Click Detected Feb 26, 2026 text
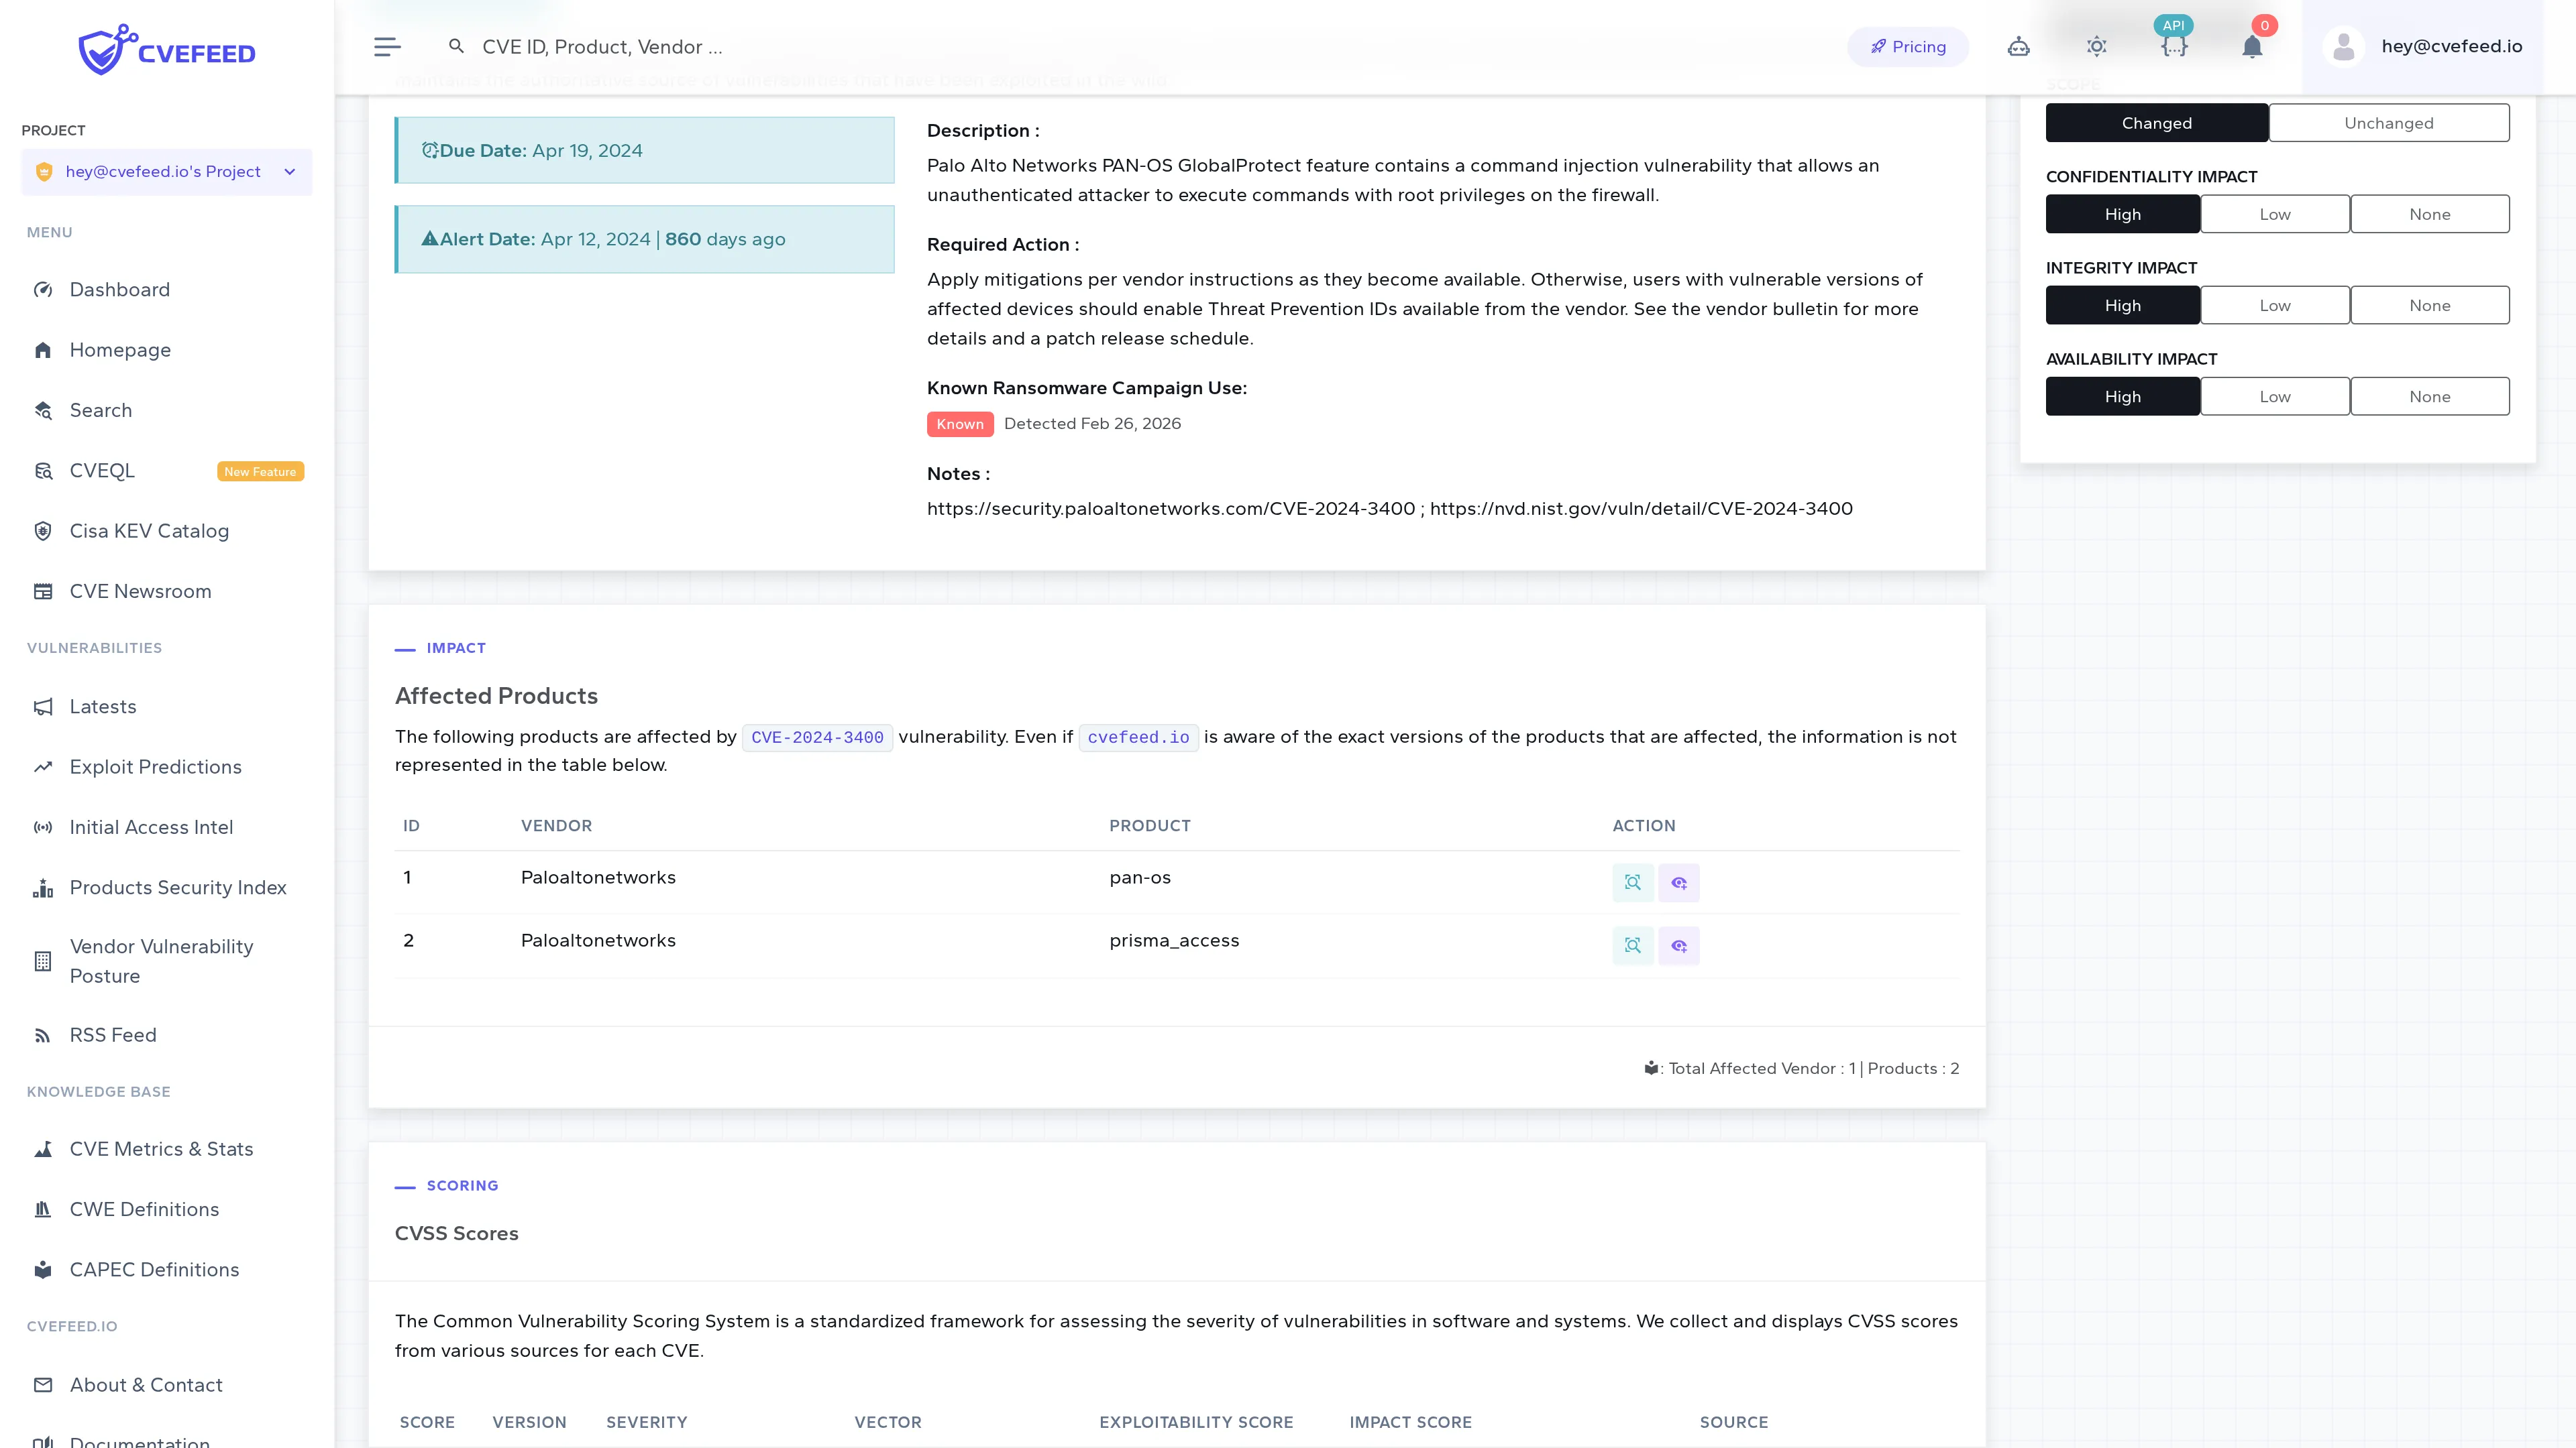 (x=1092, y=424)
